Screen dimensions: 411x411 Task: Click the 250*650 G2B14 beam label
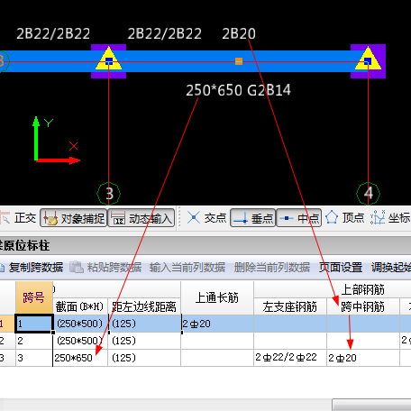tap(238, 90)
